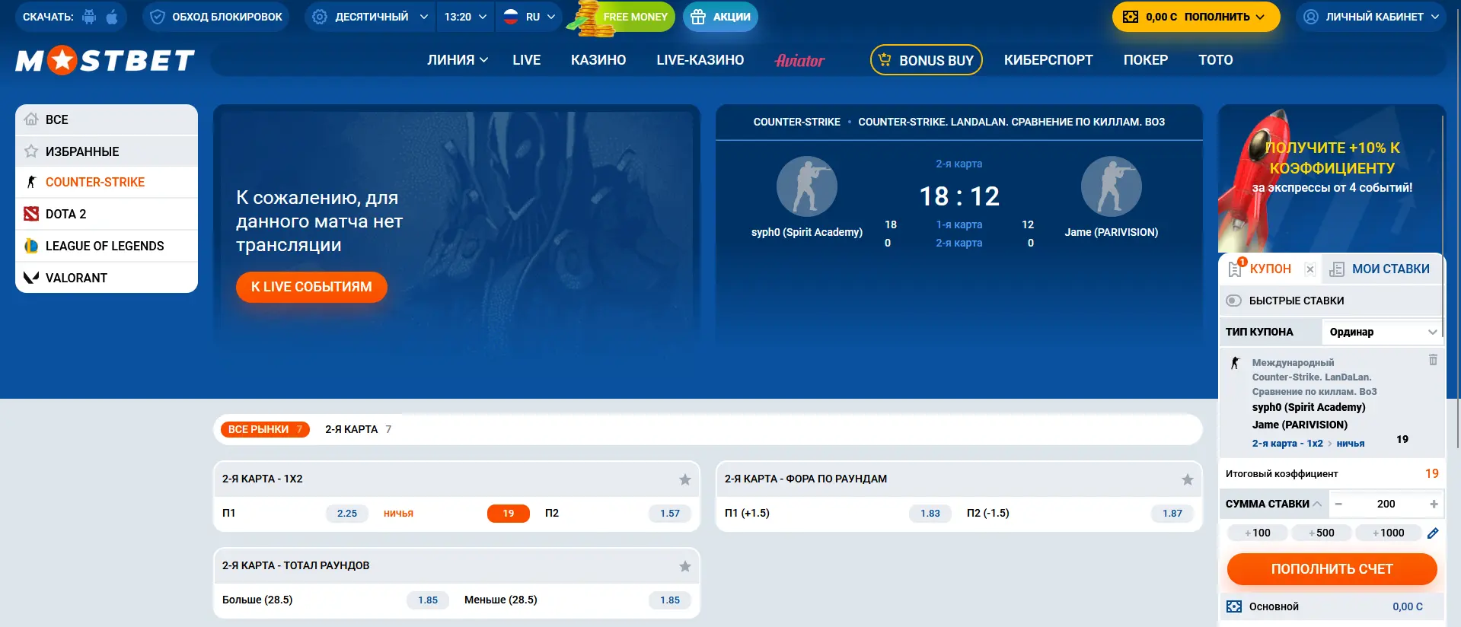Open Live-Казино menu item
This screenshot has height=627, width=1461.
pos(700,60)
